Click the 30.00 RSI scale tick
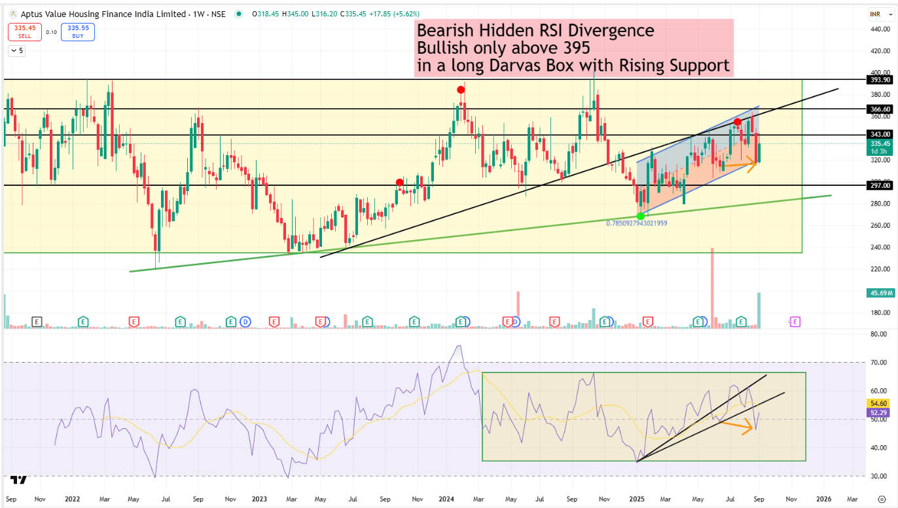The width and height of the screenshot is (898, 508). coord(879,476)
